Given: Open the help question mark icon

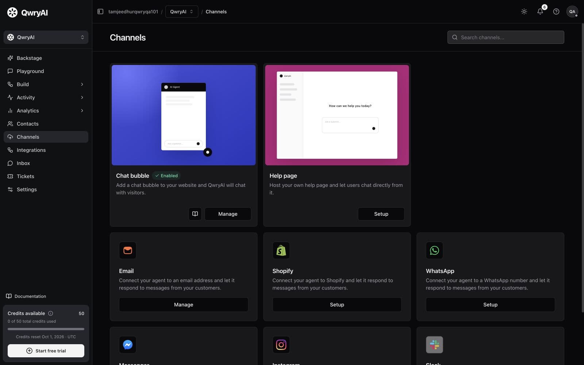Looking at the screenshot, I should (556, 12).
